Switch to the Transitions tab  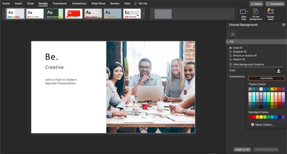[59, 4]
